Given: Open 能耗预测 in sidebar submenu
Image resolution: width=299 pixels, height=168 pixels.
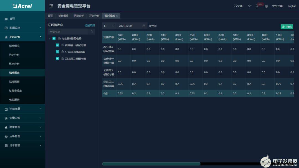Looking at the screenshot, I should pos(14,82).
